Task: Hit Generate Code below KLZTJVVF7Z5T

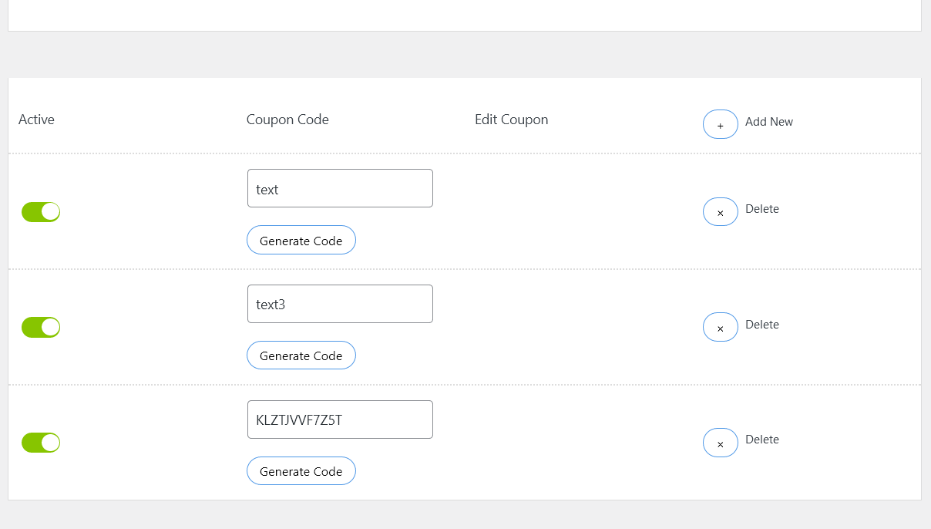Action: (x=301, y=471)
